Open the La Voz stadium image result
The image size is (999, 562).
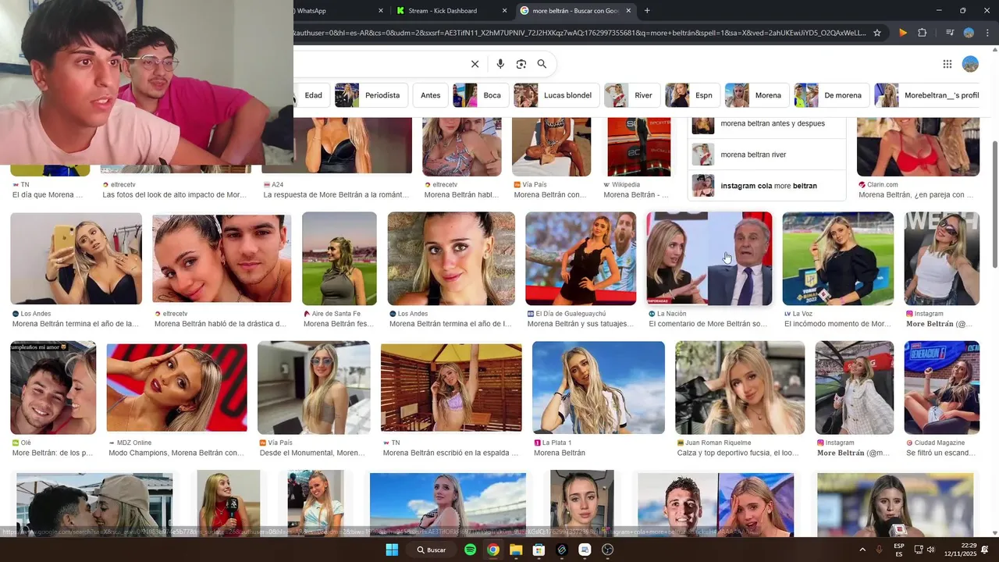point(838,258)
